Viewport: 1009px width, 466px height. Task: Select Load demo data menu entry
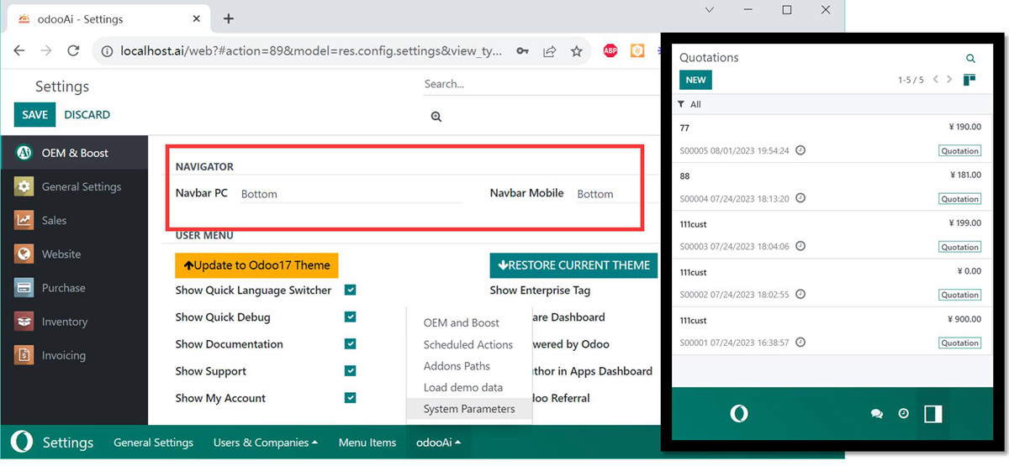(463, 387)
